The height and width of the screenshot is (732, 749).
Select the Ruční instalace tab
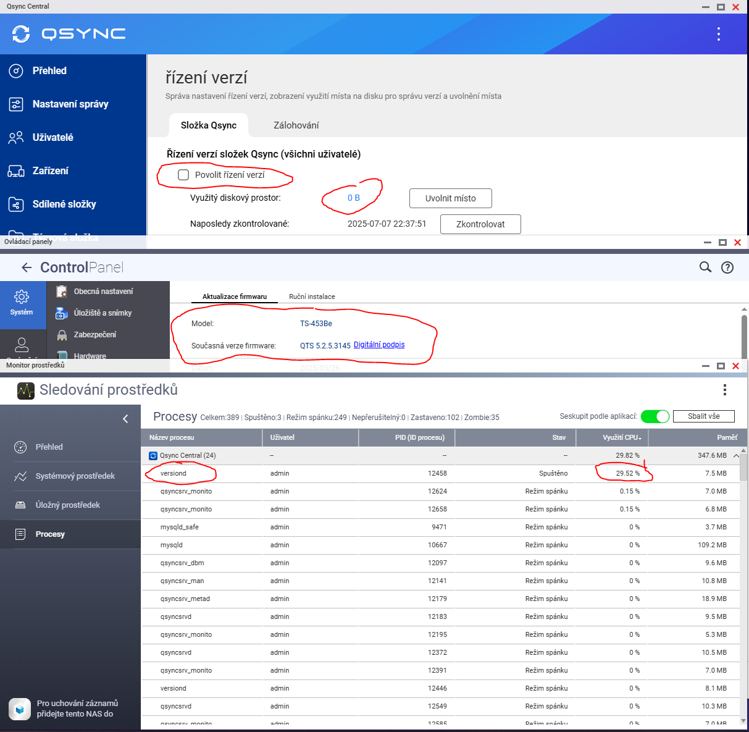pos(312,297)
